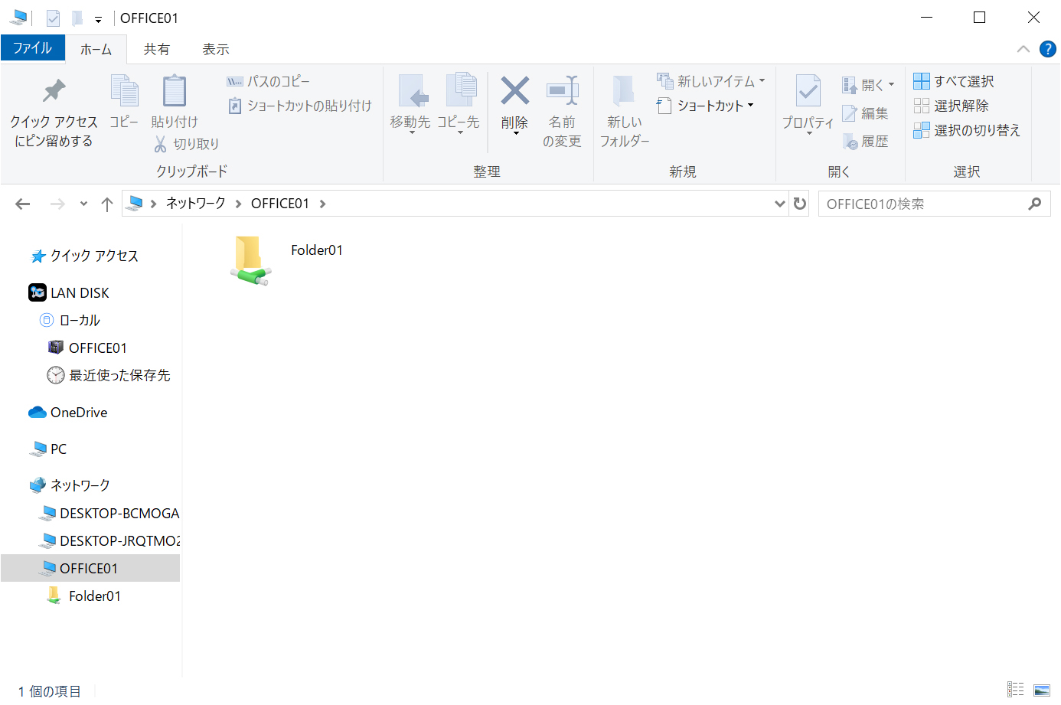Click ネットワーク in the address bar
The image size is (1061, 705).
[x=196, y=203]
